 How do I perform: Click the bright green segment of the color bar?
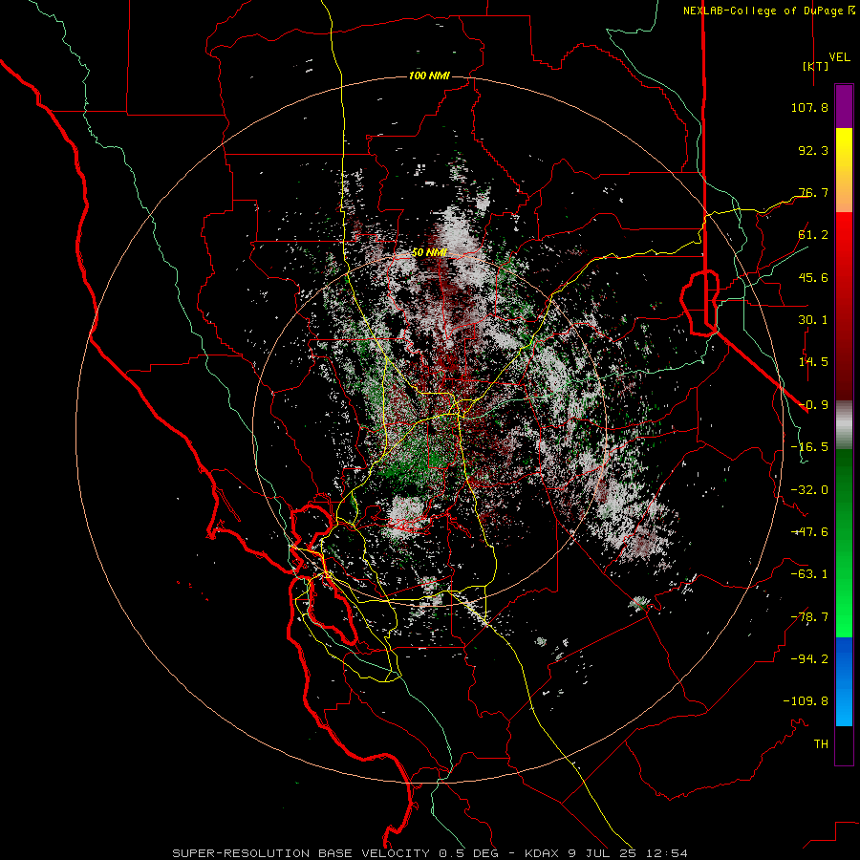(x=844, y=543)
